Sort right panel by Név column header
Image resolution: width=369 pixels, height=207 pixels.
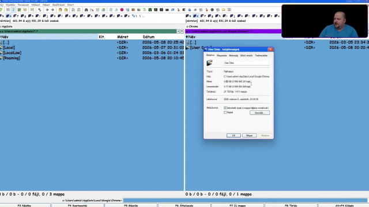(x=192, y=37)
